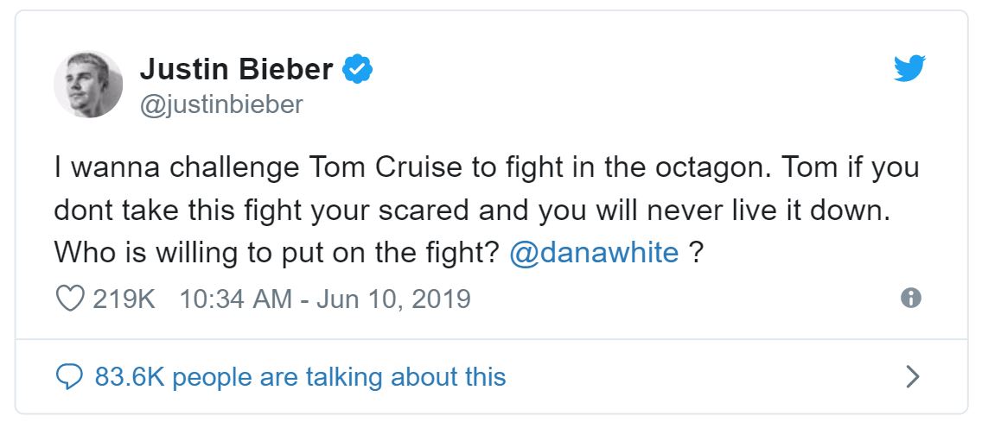Like the tweet with the heart icon
Image resolution: width=982 pixels, height=428 pixels.
(x=69, y=299)
